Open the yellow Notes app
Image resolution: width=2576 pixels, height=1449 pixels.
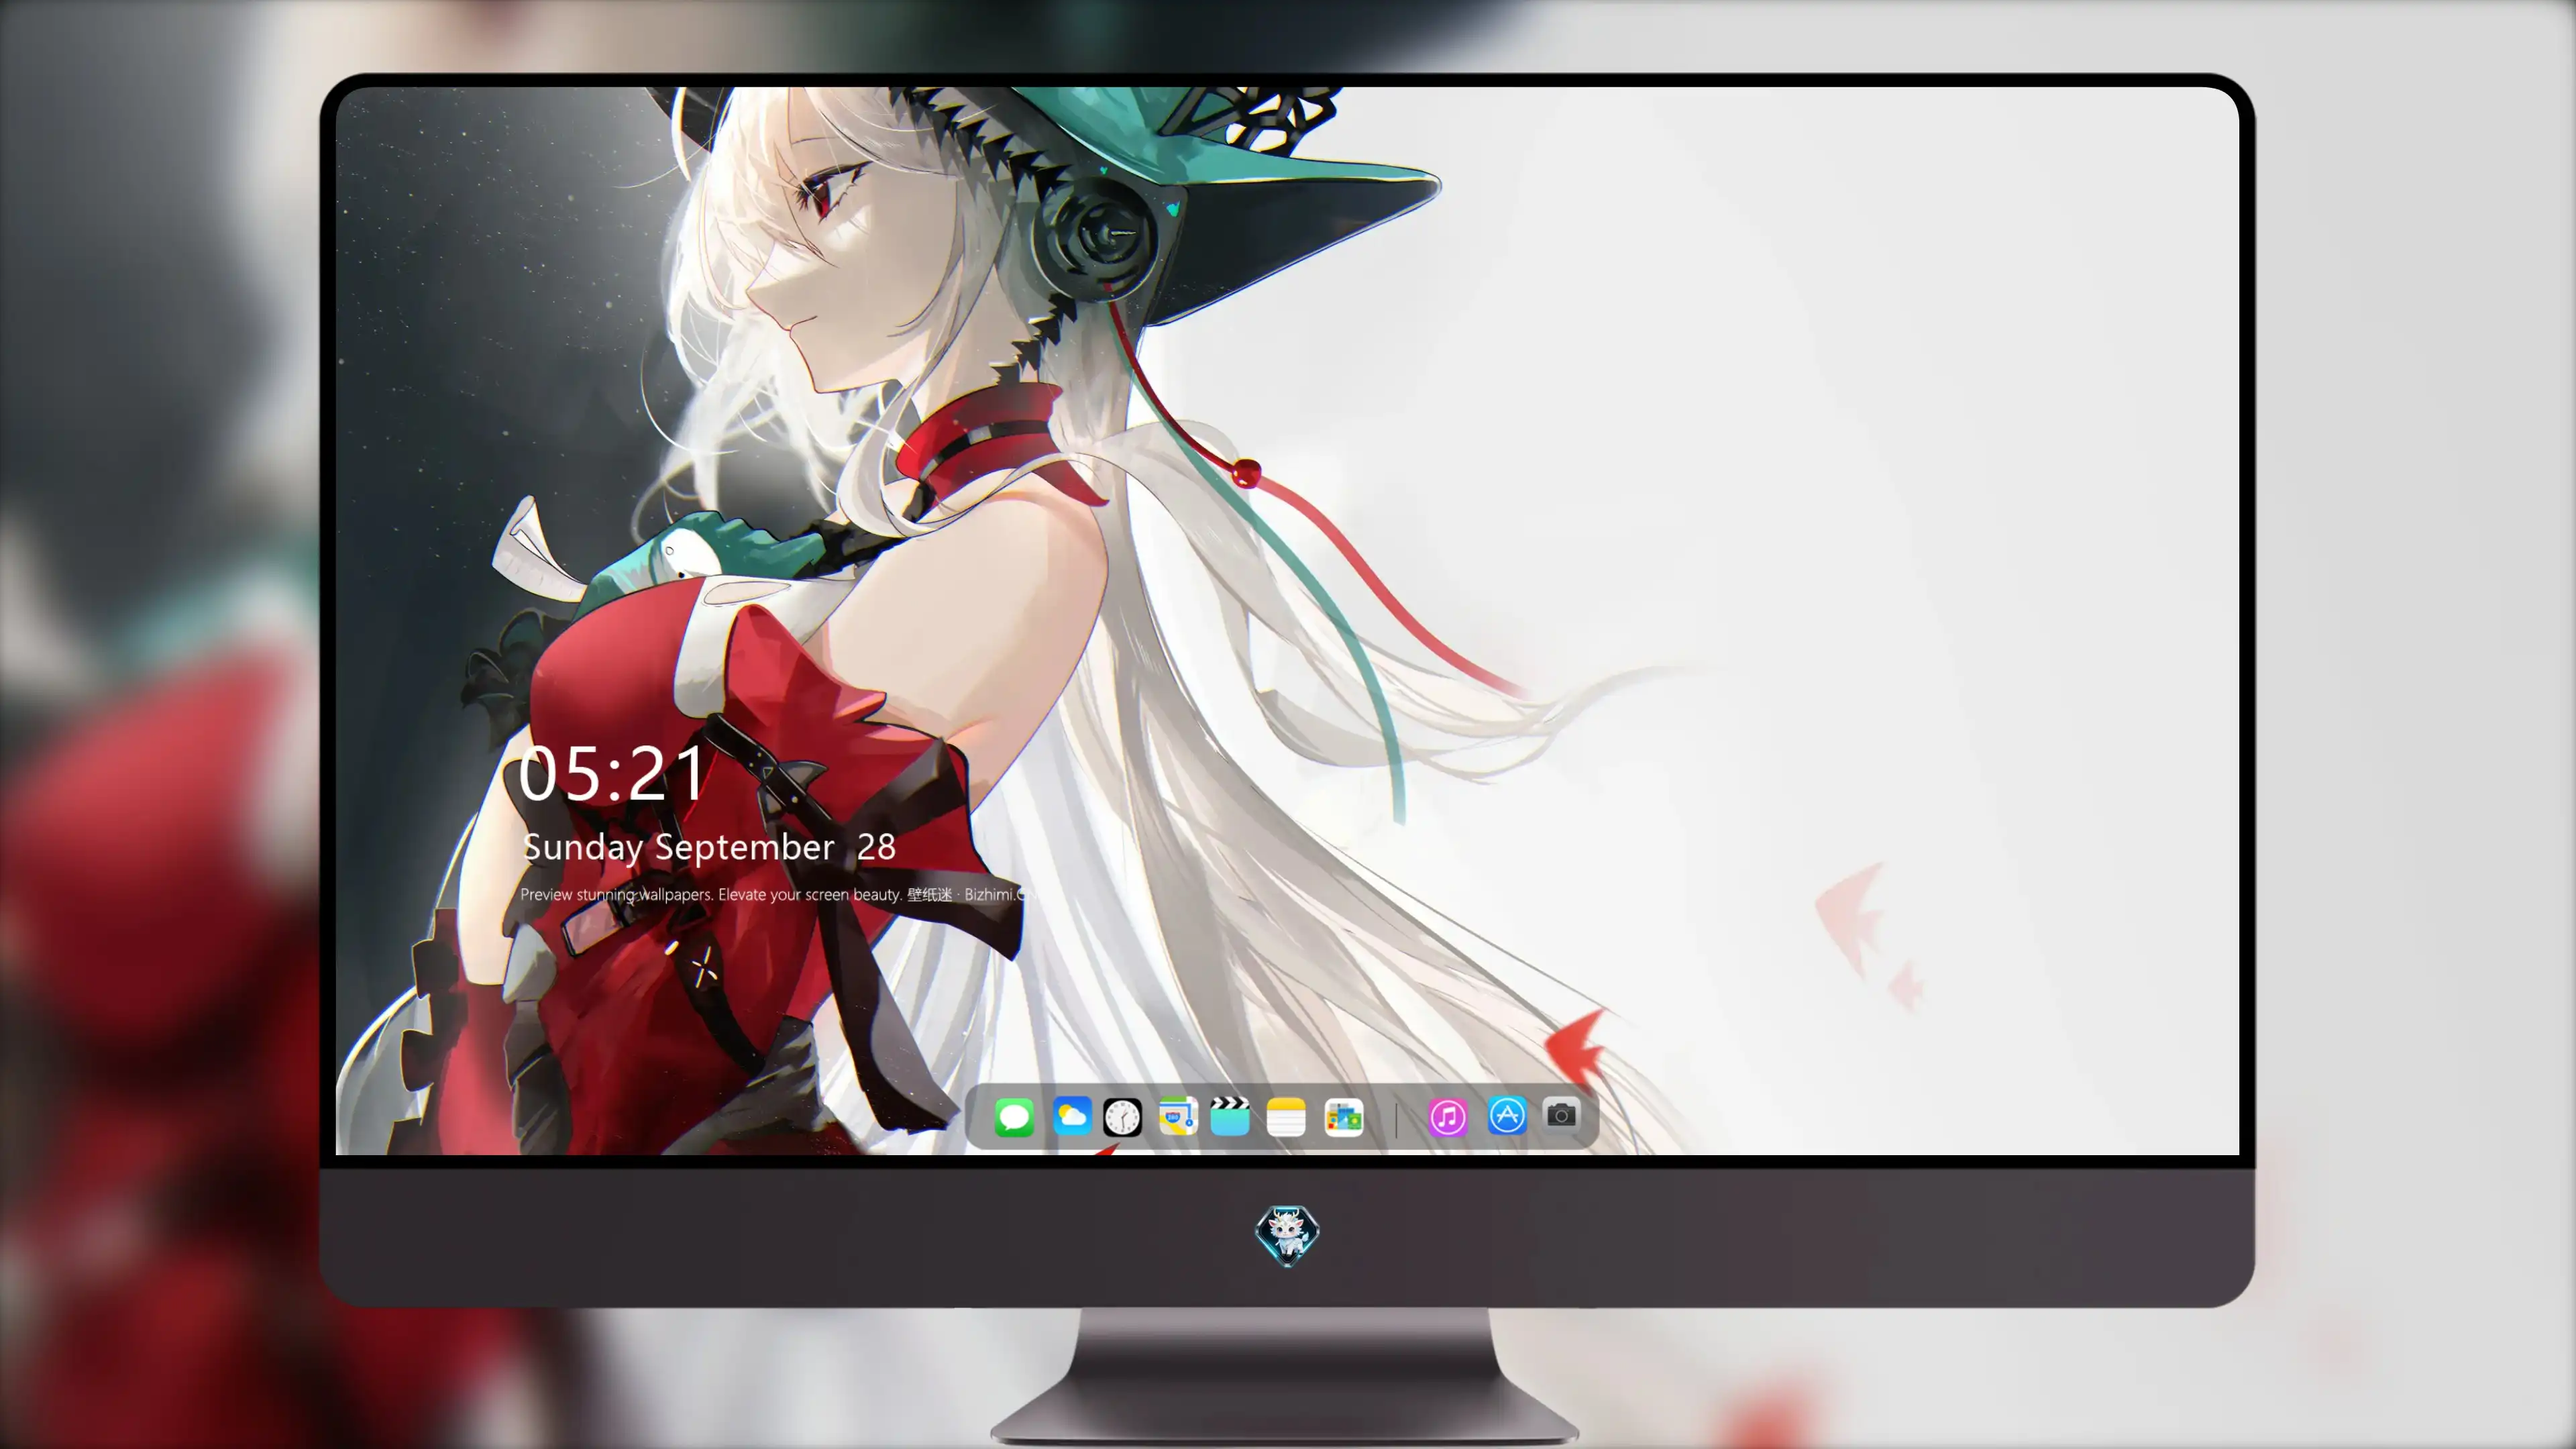coord(1286,1117)
